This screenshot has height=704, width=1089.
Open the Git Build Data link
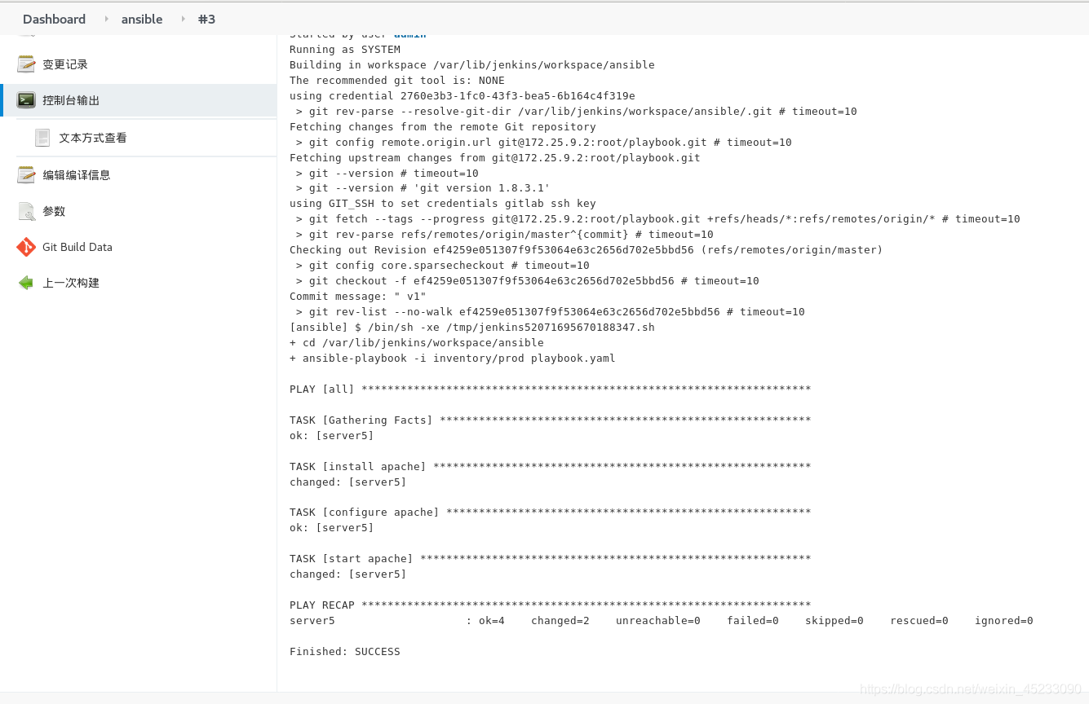click(77, 247)
